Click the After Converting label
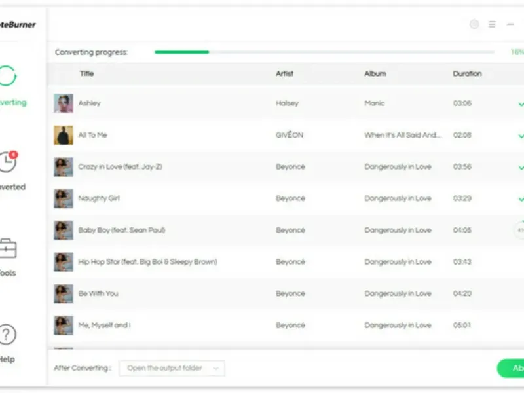The image size is (524, 393). point(83,368)
